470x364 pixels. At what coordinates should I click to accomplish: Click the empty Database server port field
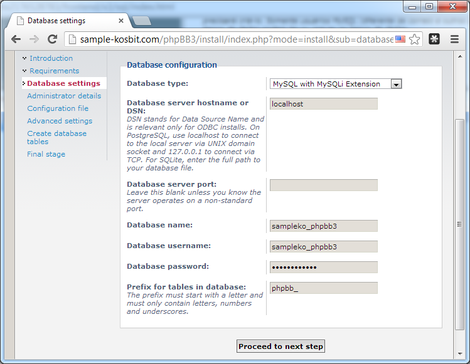324,185
